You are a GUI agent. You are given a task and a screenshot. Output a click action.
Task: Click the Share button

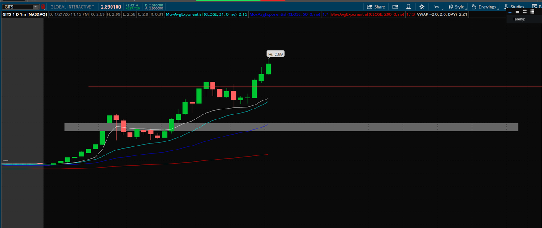coord(376,7)
